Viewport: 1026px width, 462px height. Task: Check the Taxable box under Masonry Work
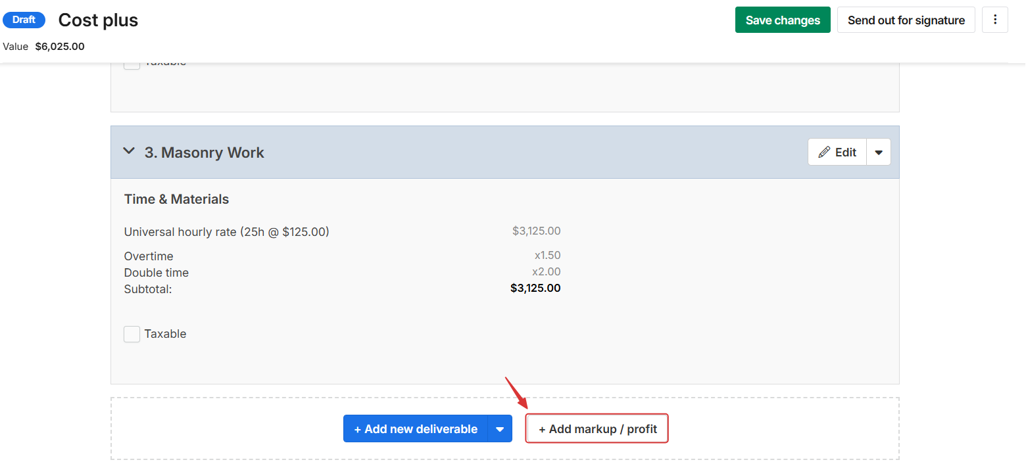click(132, 334)
